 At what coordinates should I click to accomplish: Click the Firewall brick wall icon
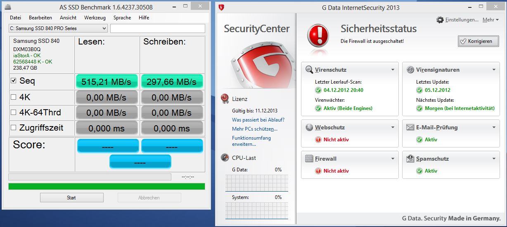pyautogui.click(x=309, y=159)
